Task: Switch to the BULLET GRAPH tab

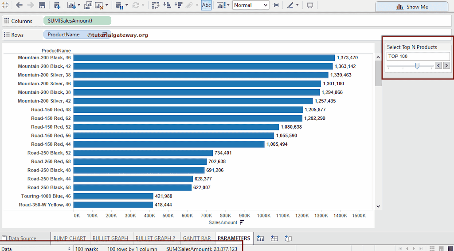Action: (x=110, y=239)
